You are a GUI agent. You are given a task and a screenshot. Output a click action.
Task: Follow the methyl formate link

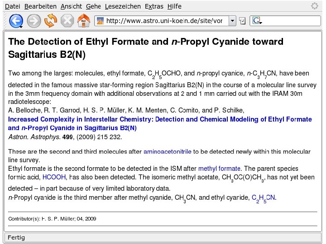coord(219,169)
